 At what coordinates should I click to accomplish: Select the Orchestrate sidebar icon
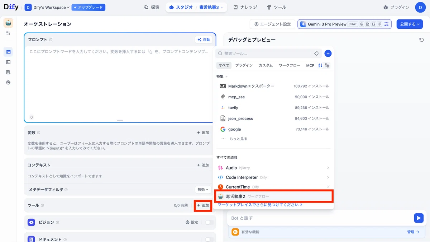pyautogui.click(x=8, y=52)
